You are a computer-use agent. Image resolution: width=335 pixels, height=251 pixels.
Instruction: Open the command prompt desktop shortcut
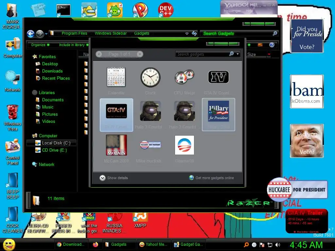[x=63, y=10]
